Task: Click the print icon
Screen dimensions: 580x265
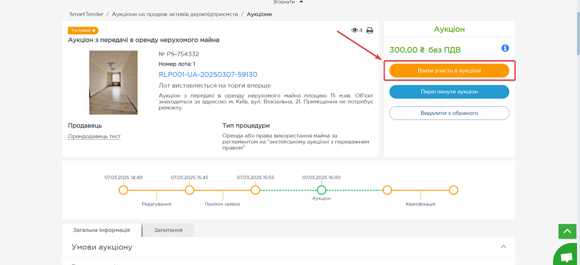Action: [369, 30]
